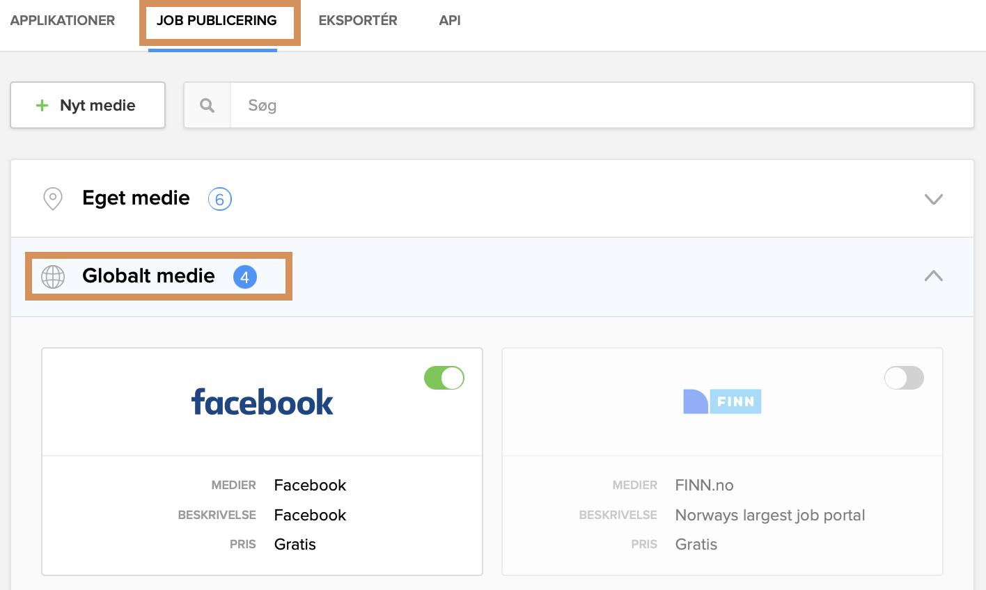
Task: Select the Job Publicering tab
Action: (x=217, y=20)
